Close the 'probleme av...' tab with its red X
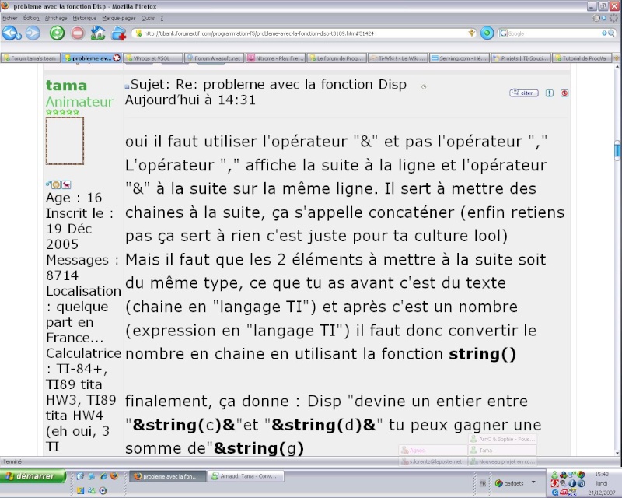 [117, 58]
